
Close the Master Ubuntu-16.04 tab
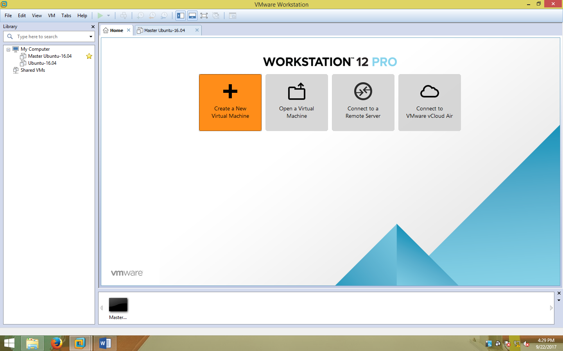point(197,30)
